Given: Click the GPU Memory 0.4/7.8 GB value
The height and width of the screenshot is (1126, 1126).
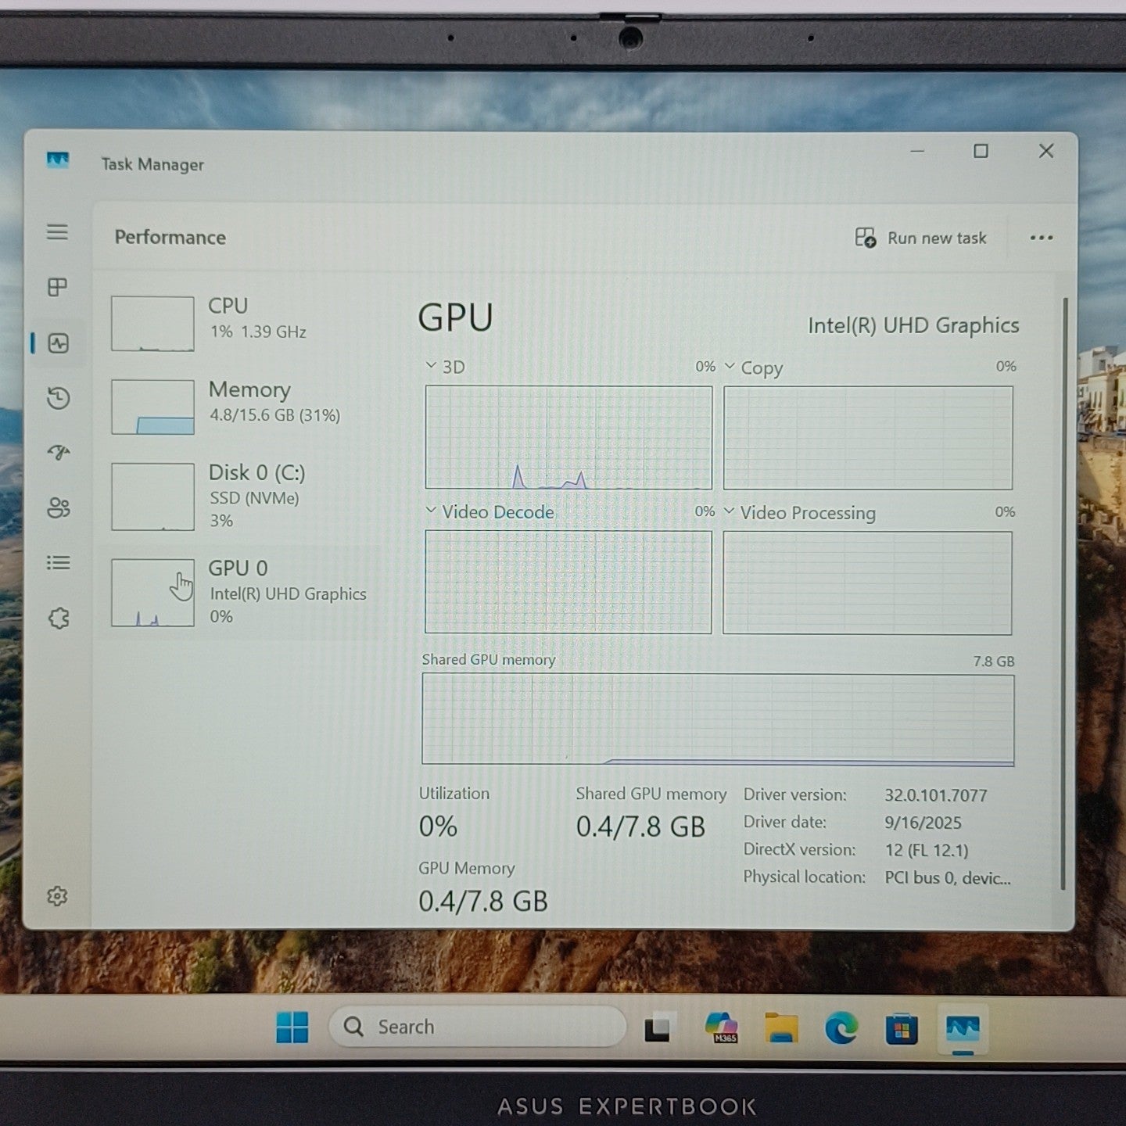Looking at the screenshot, I should pyautogui.click(x=483, y=902).
